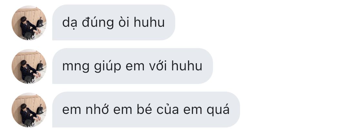
Task: Open the avatar beside "dạ đúng òi huhu"
Action: 29,23
